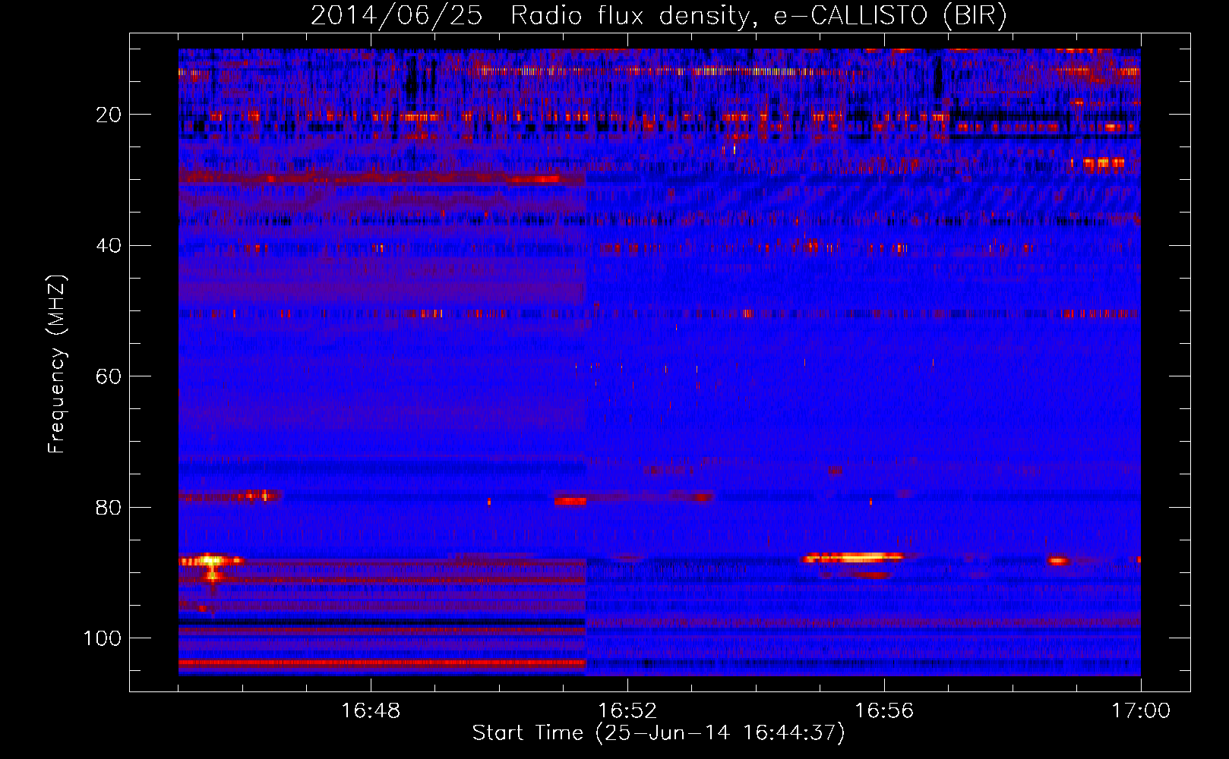Click the 100 MHz frequency tick label
The height and width of the screenshot is (759, 1229).
pos(103,638)
